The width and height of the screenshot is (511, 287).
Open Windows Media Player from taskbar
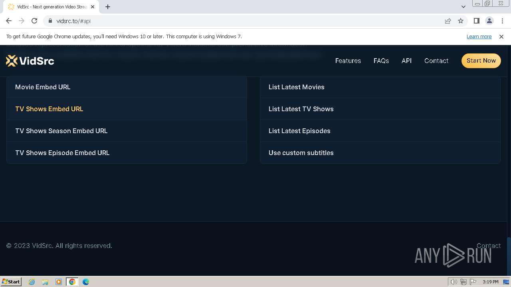(x=59, y=282)
